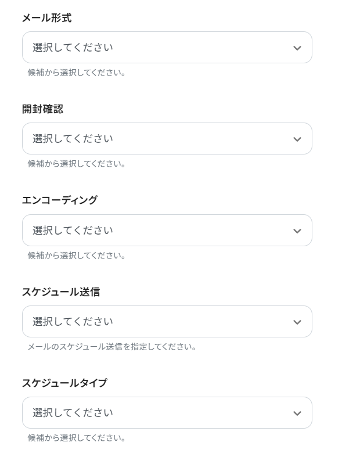Click the chevron arrow in 開封確認 dropdown
Image resolution: width=360 pixels, height=453 pixels.
click(x=297, y=139)
